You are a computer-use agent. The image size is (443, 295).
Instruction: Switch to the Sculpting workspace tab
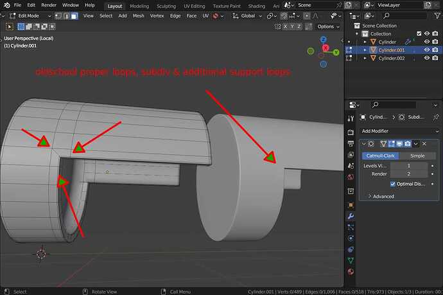pyautogui.click(x=166, y=6)
